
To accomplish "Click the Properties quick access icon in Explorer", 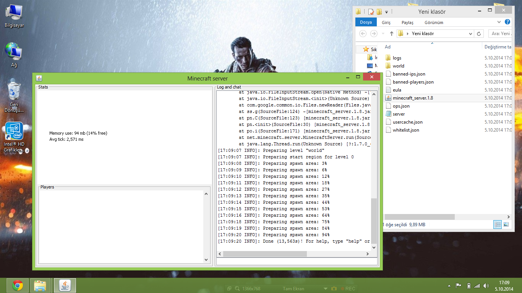I will click(x=371, y=11).
